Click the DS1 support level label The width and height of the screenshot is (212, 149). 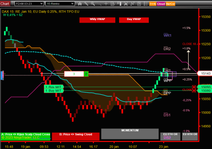click(x=167, y=115)
